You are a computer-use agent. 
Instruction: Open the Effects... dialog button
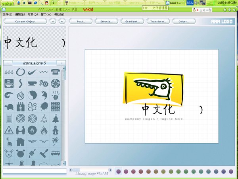tap(106, 21)
